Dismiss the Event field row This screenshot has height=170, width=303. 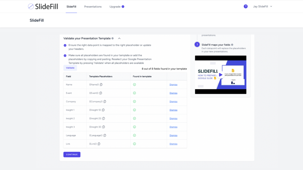pyautogui.click(x=173, y=93)
